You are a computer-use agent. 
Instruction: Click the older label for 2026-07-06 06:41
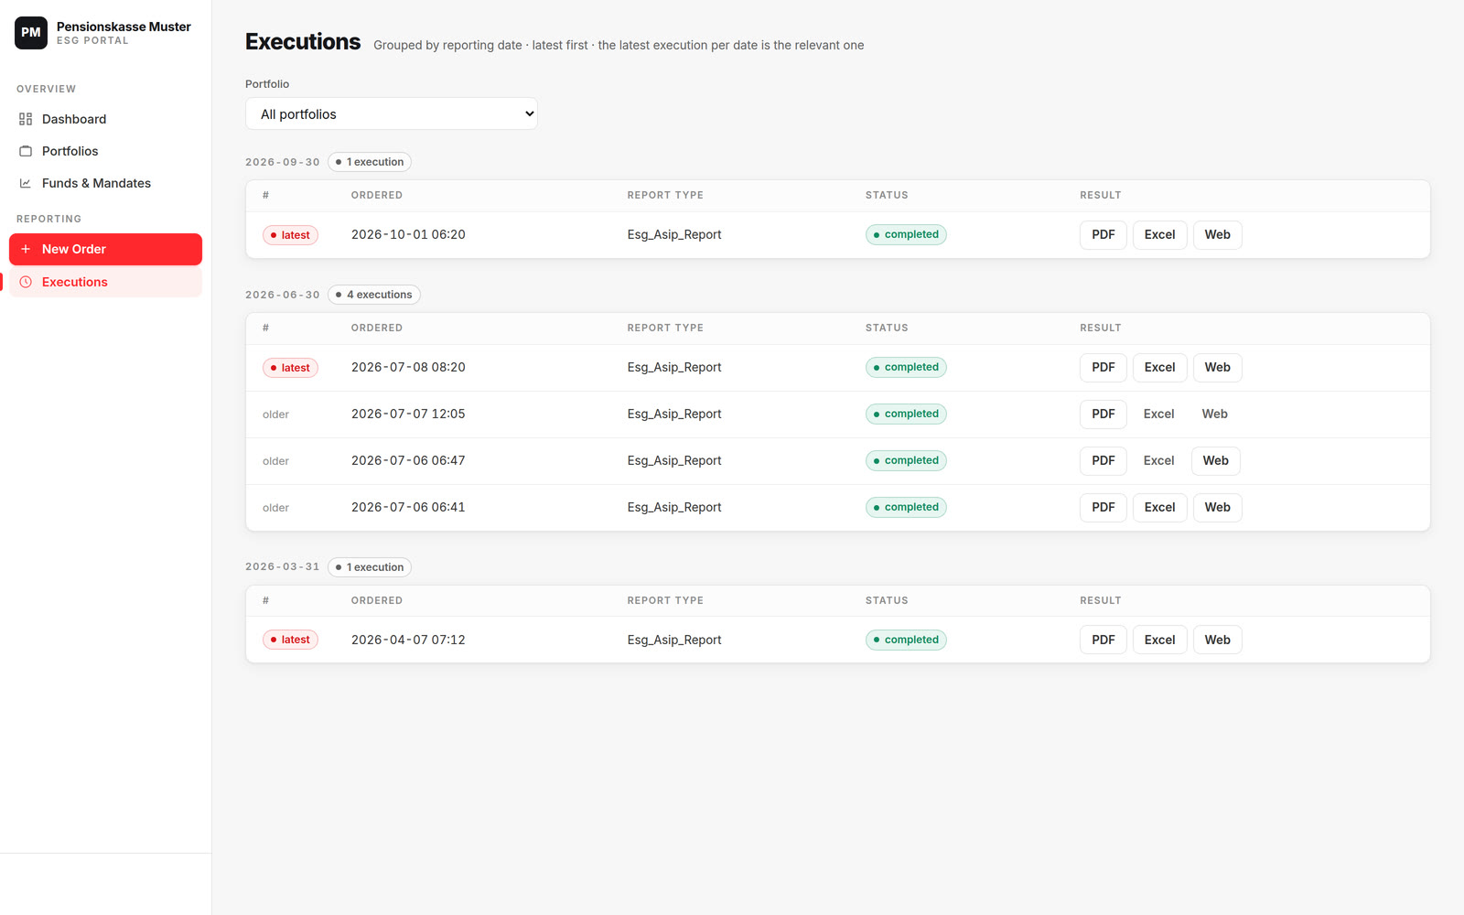tap(275, 508)
